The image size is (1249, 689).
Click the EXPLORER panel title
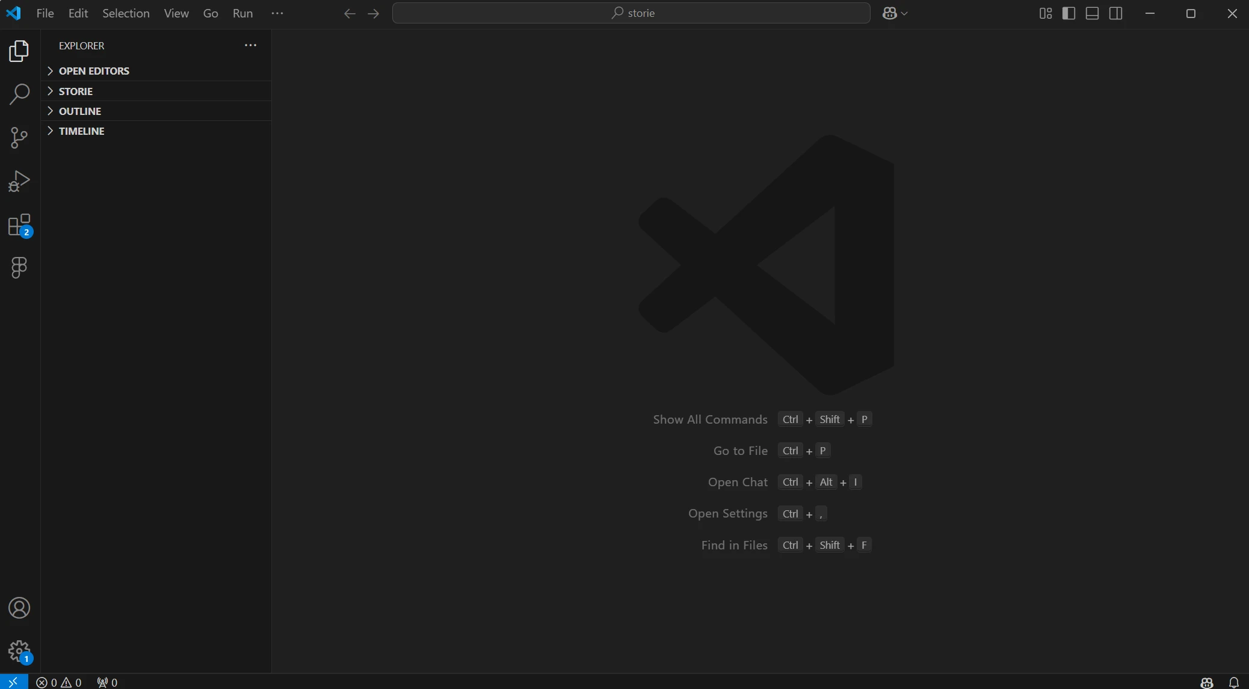click(x=81, y=45)
